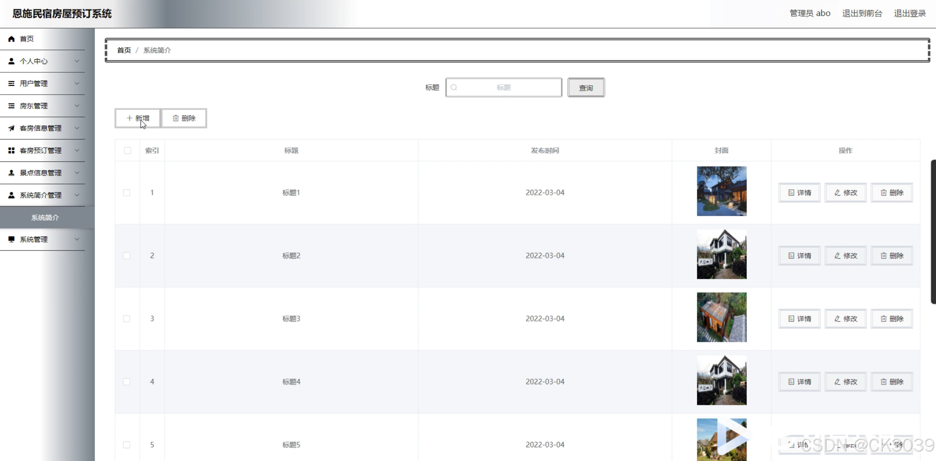Click the vertical page scrollbar
Image resolution: width=936 pixels, height=461 pixels.
pos(933,231)
